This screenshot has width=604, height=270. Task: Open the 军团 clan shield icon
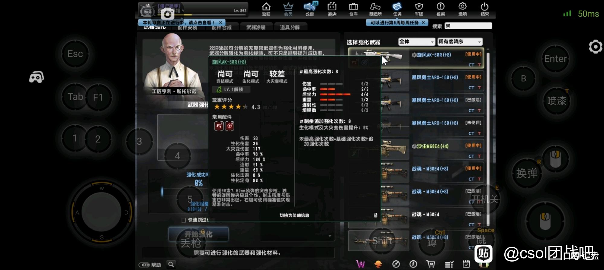[x=419, y=9]
